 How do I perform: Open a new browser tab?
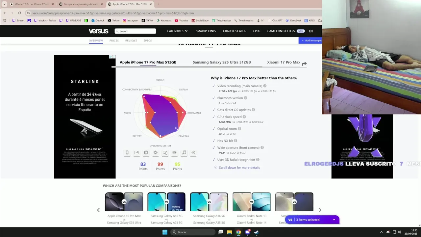point(158,4)
